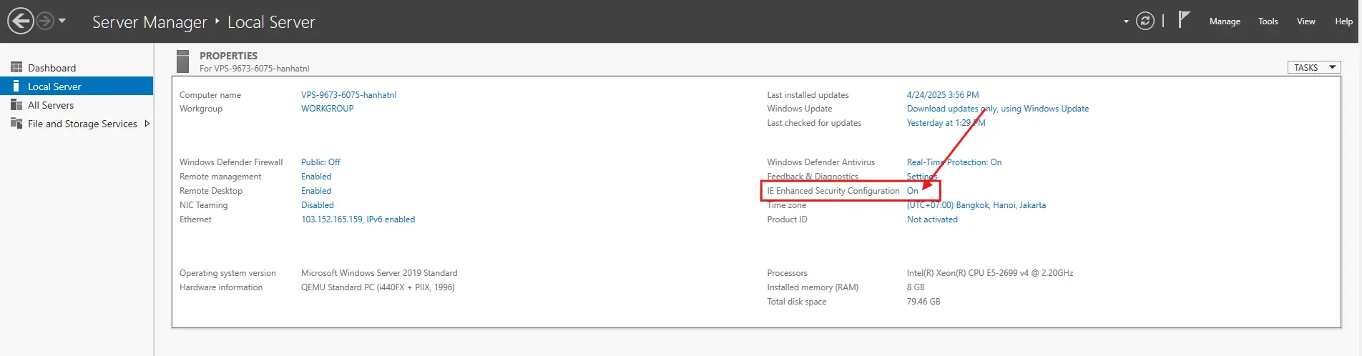Click the Local Server icon in the sidebar
This screenshot has width=1362, height=356.
coord(16,86)
